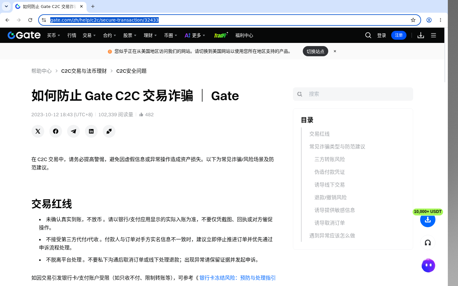Open the site search magnifier icon

[368, 35]
